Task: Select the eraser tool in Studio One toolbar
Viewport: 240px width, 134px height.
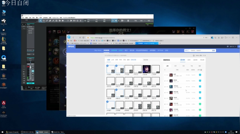Action: click(50, 21)
